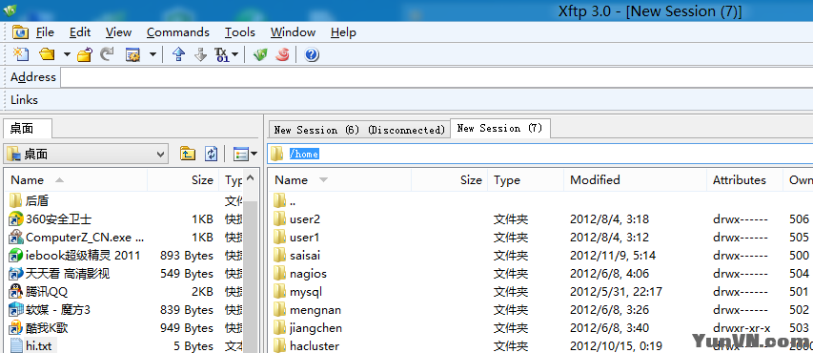Select the saisai remote folder
Image resolution: width=813 pixels, height=353 pixels.
[296, 256]
